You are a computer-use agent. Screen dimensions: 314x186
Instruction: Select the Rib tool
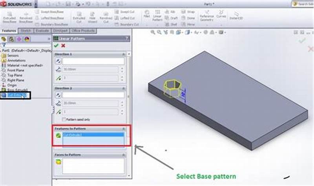[x=170, y=12]
